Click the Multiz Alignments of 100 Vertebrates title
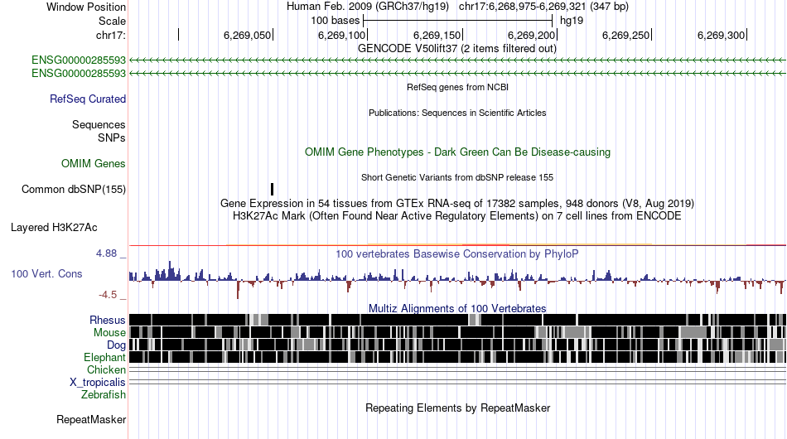 click(457, 308)
